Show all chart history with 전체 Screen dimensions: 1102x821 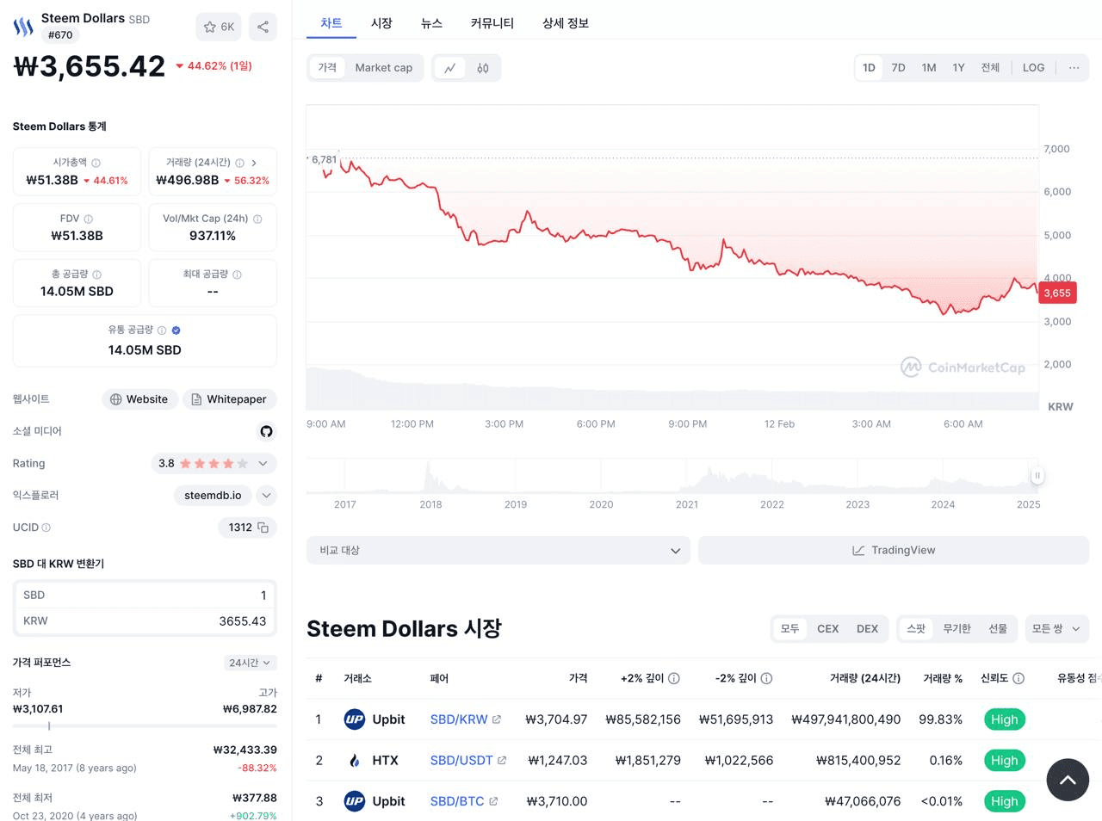click(990, 68)
